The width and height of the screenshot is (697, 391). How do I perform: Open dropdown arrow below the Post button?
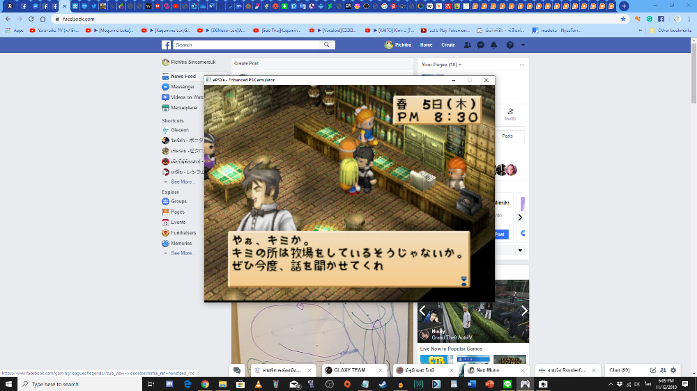click(x=520, y=250)
